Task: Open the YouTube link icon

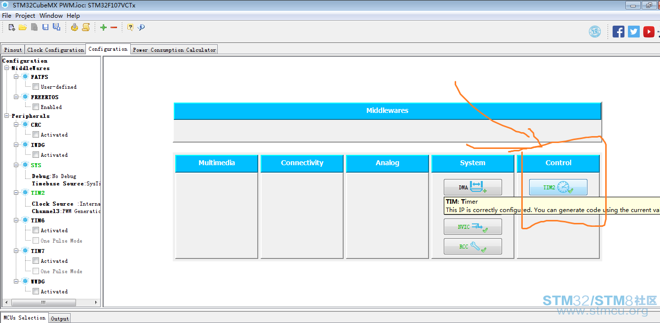Action: click(x=649, y=32)
